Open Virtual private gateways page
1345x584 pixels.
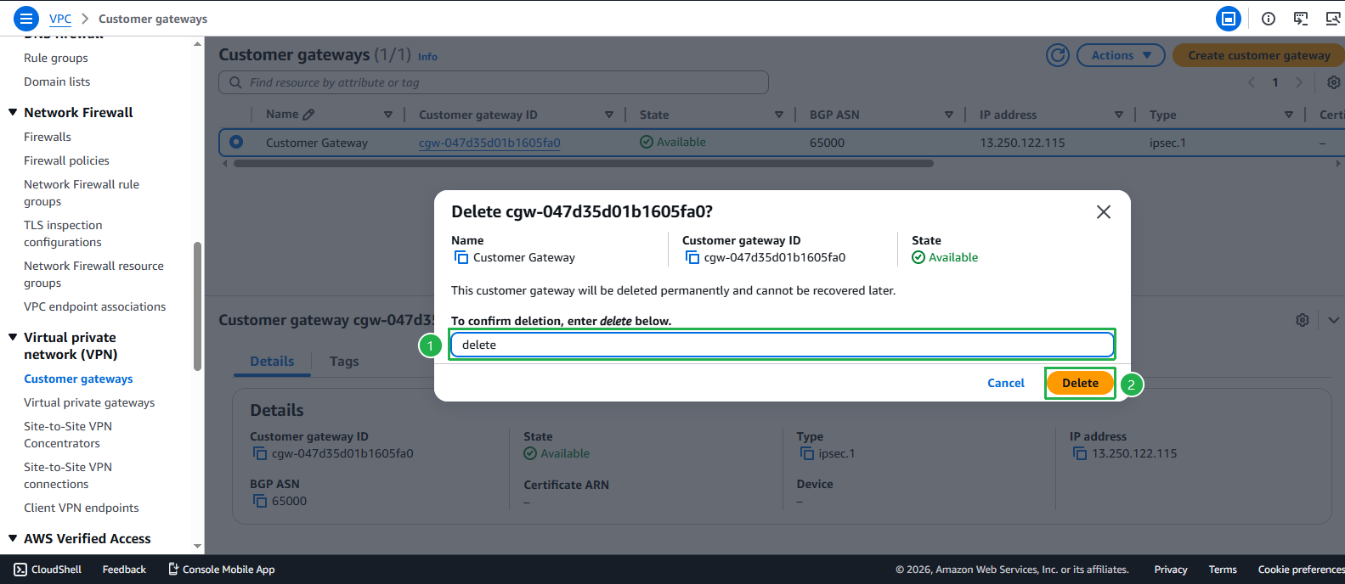(x=89, y=402)
